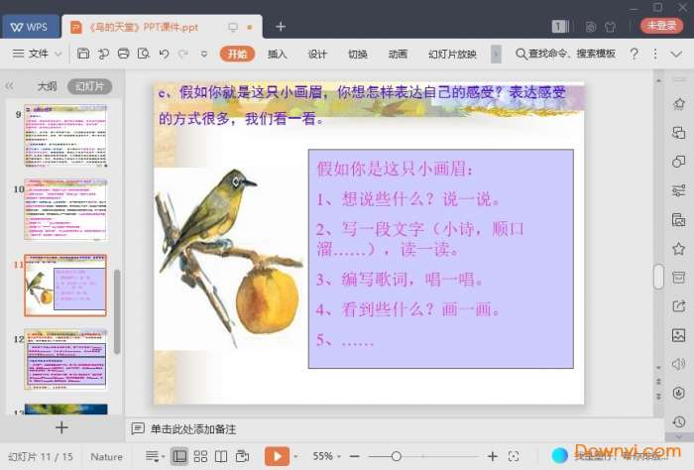Image resolution: width=694 pixels, height=470 pixels.
Task: Open the 55% zoom level dropdown
Action: coord(326,456)
